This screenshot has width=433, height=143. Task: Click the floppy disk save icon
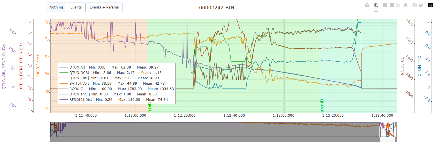tap(415, 5)
